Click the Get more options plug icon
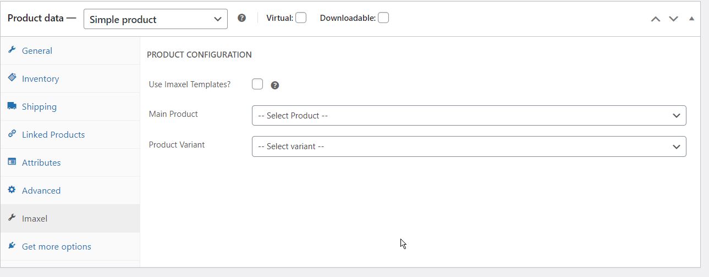709x277 pixels. click(x=12, y=246)
